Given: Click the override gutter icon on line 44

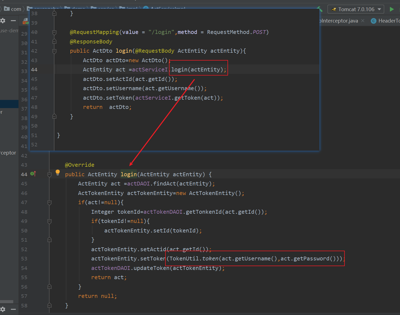Looking at the screenshot, I should coord(33,174).
